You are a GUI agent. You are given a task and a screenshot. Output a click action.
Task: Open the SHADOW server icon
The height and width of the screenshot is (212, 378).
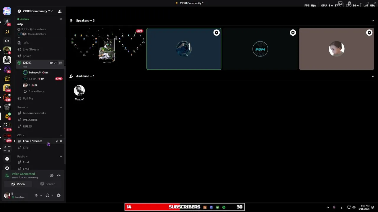coord(7,60)
